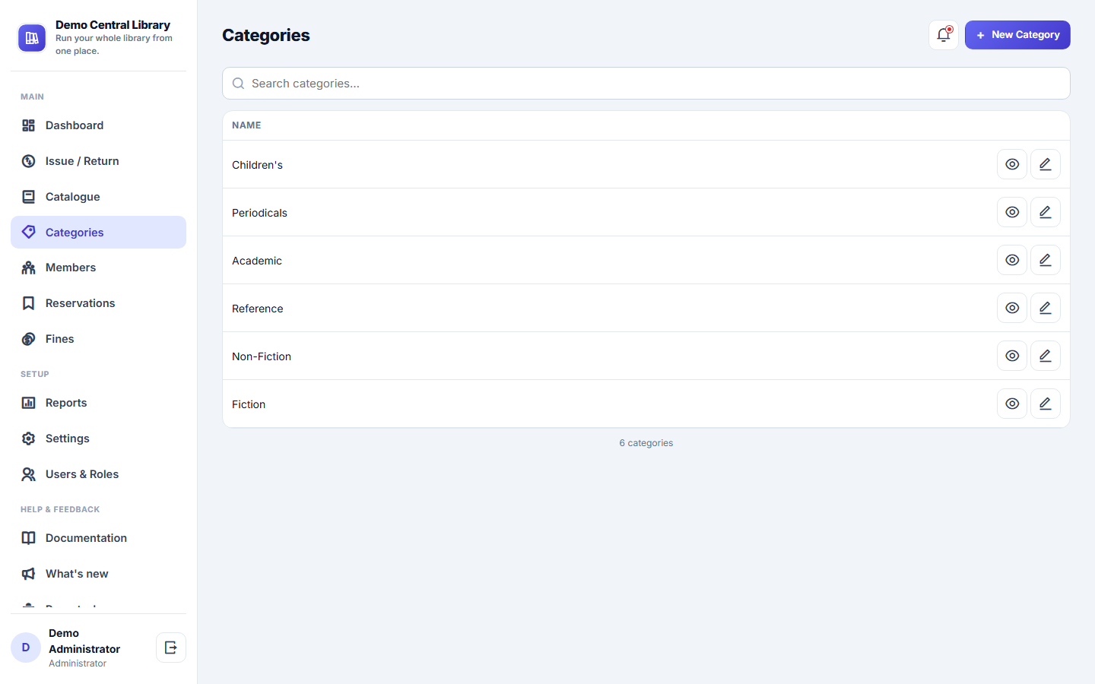1095x684 pixels.
Task: Select Categories in sidebar
Action: [98, 233]
